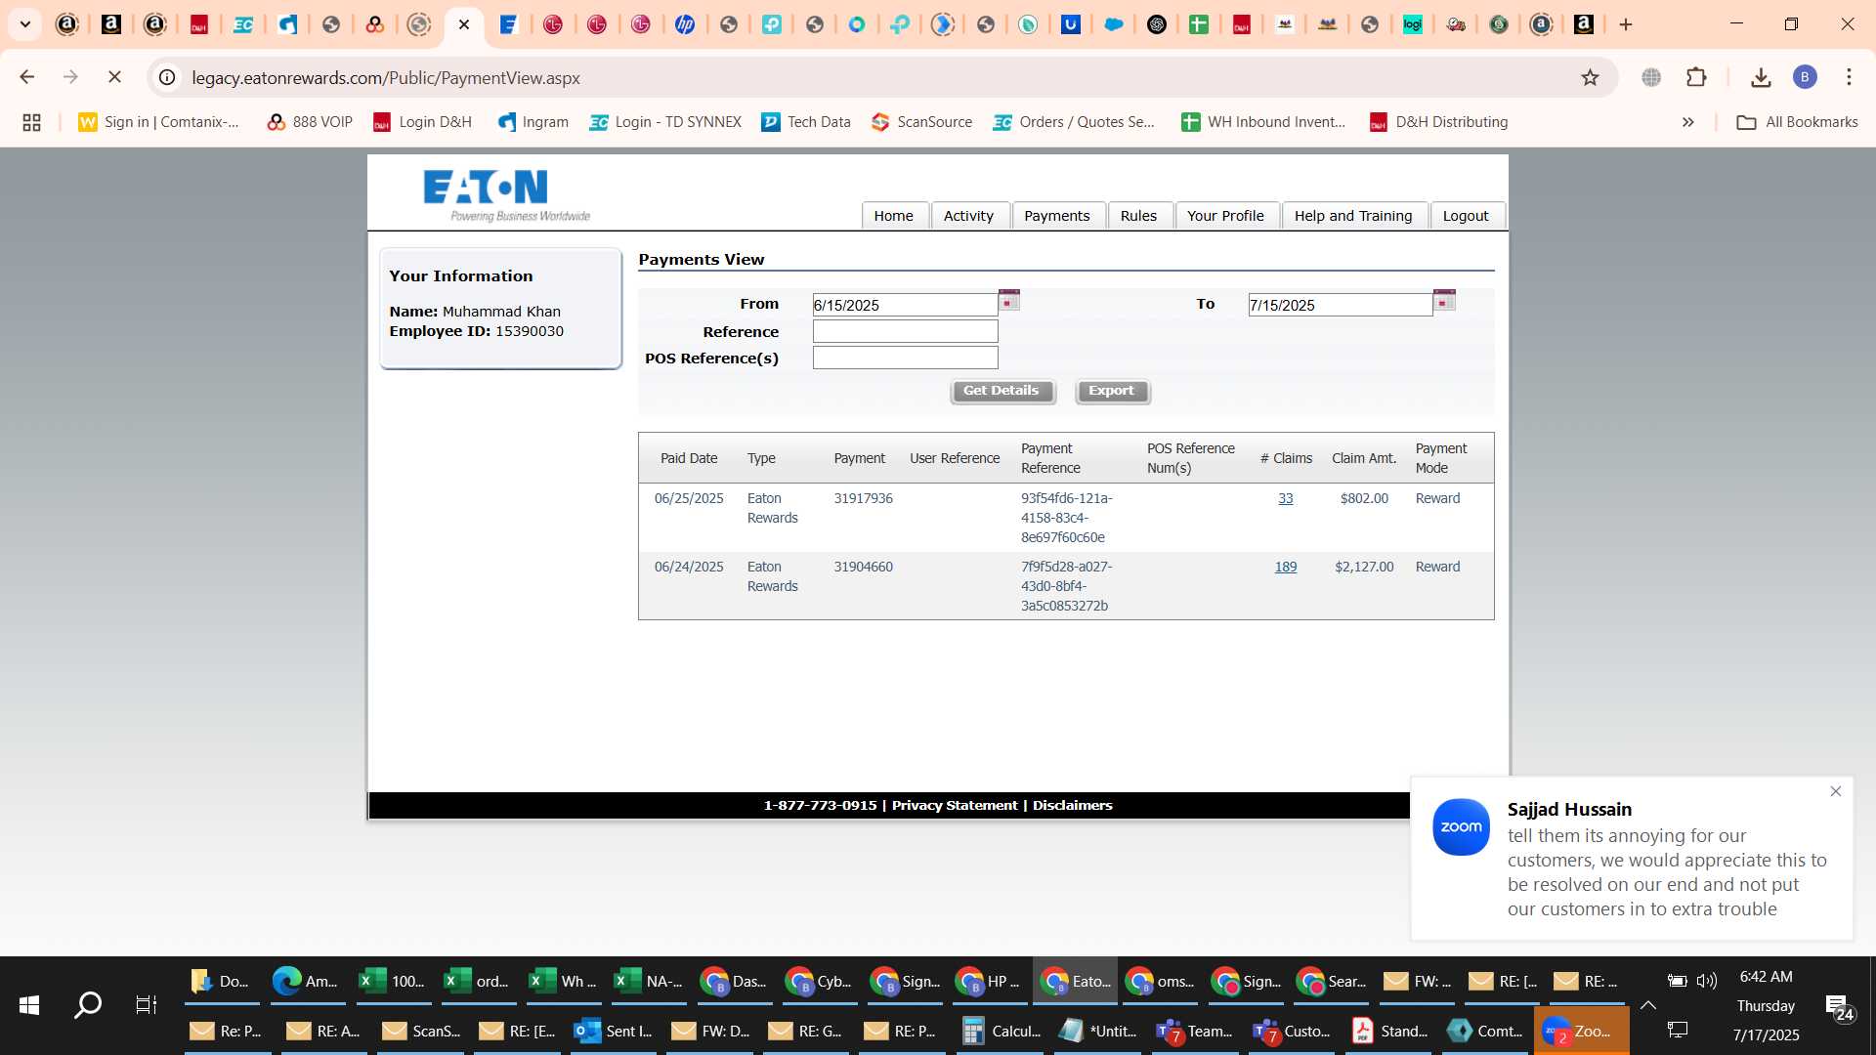The height and width of the screenshot is (1055, 1876).
Task: Open the Ingram bookmark
Action: (533, 122)
